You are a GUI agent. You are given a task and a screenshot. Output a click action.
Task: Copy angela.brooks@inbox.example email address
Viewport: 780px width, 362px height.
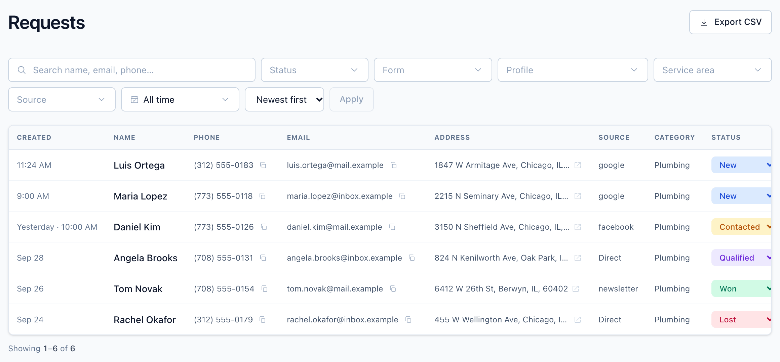click(x=412, y=258)
